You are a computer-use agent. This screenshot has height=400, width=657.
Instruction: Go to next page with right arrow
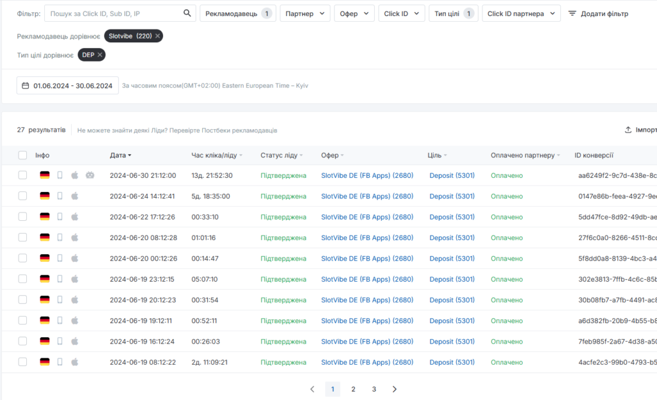pyautogui.click(x=395, y=389)
